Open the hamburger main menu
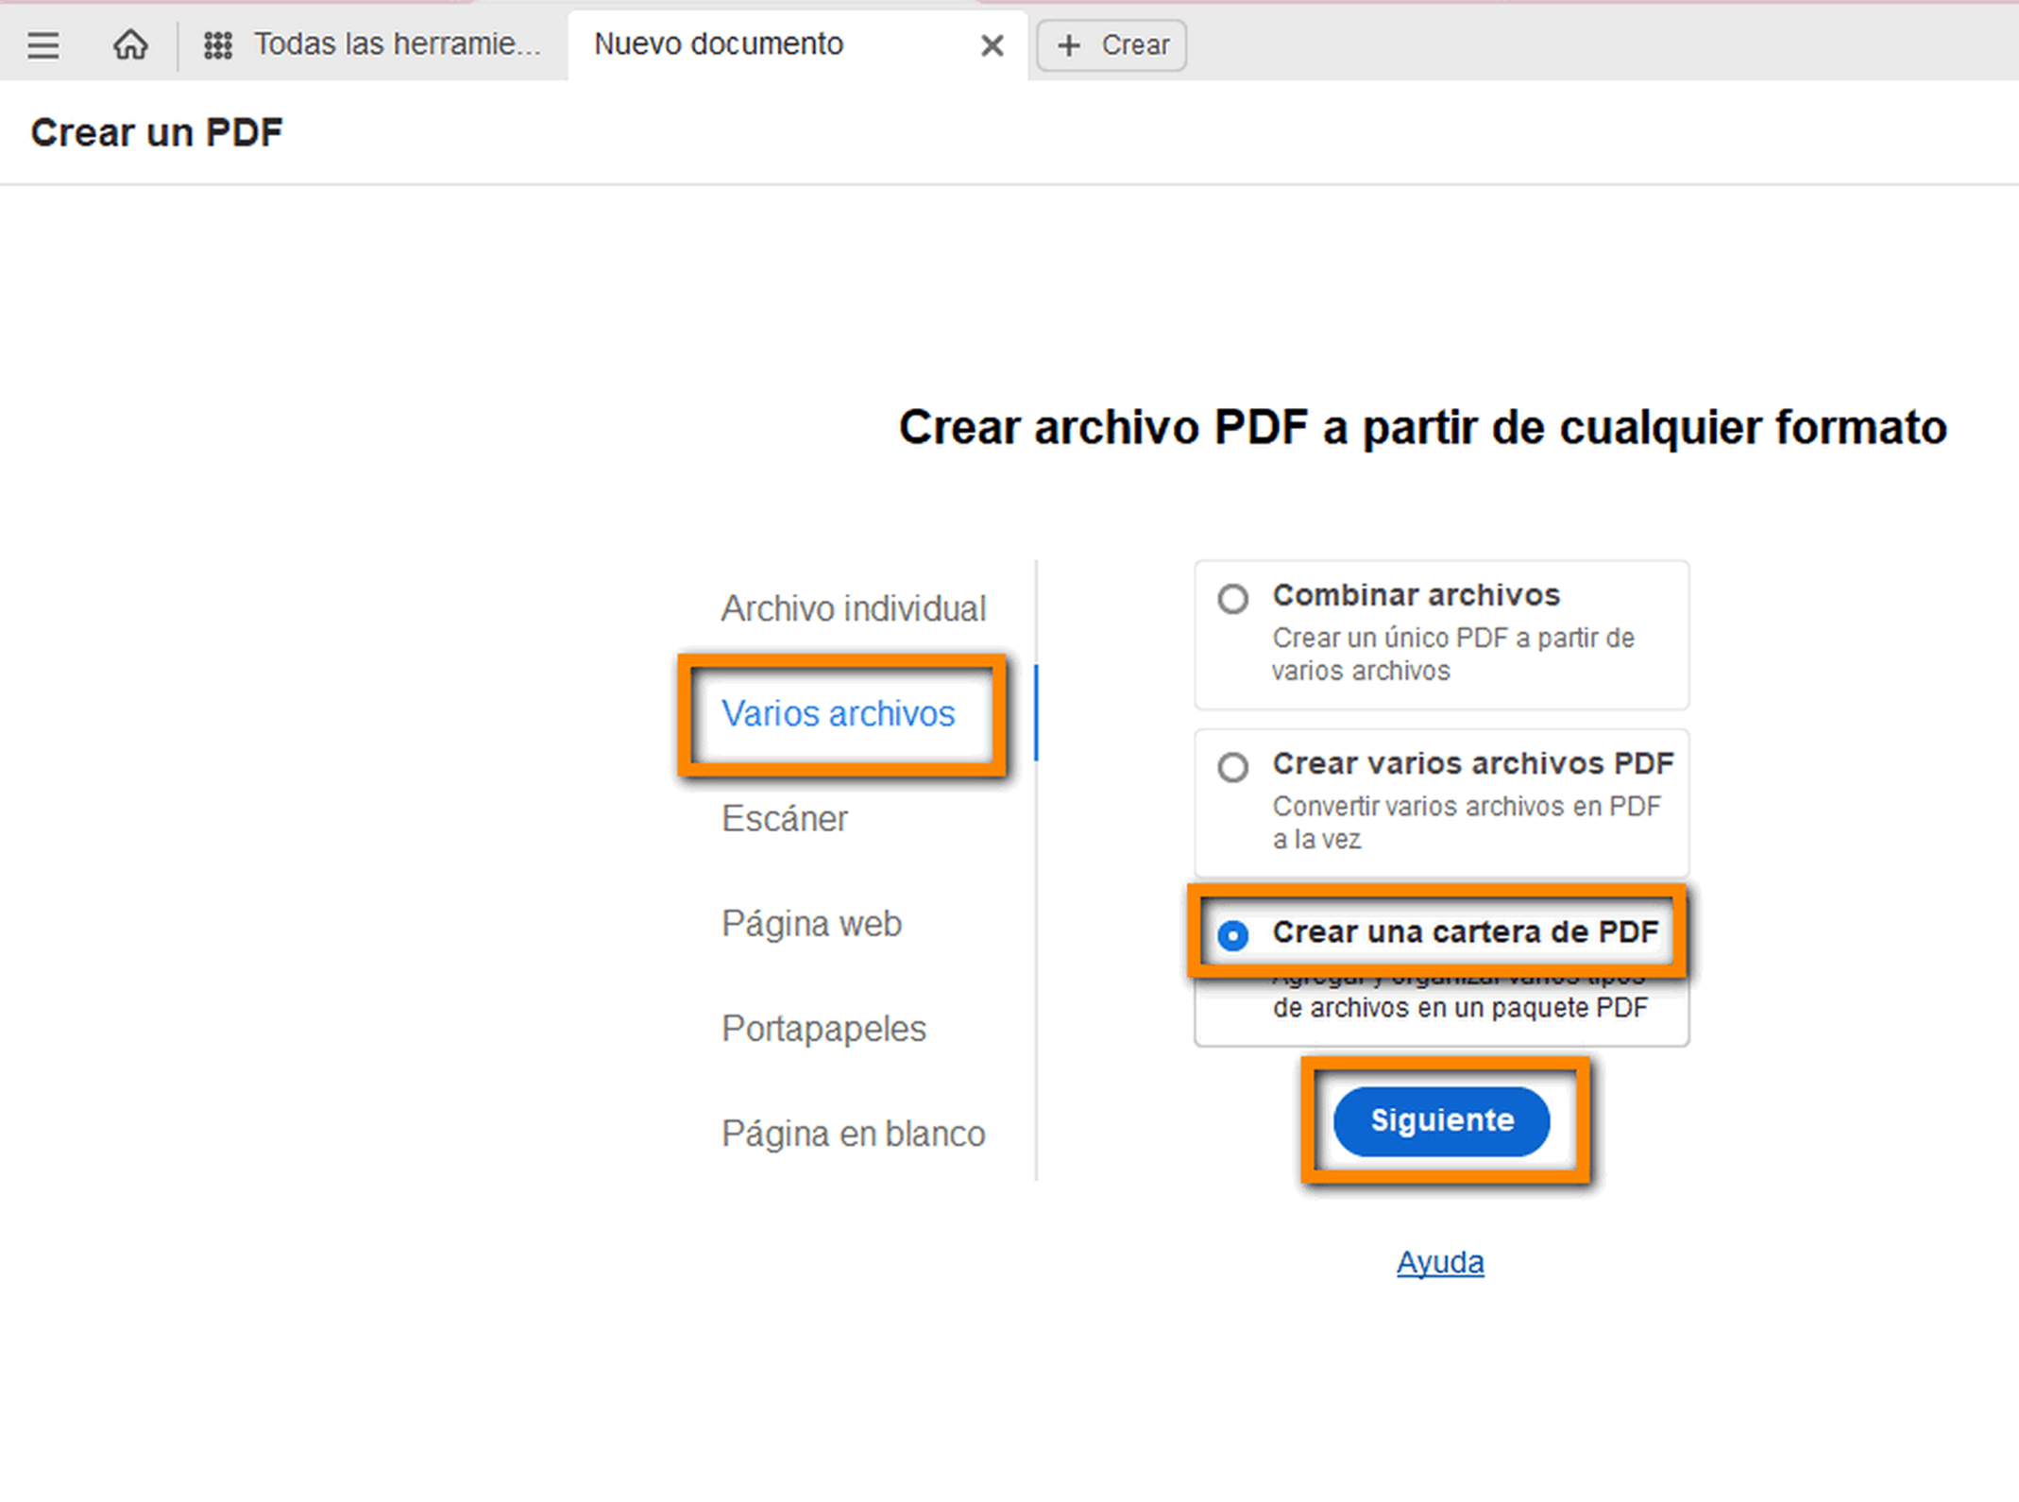This screenshot has height=1502, width=2019. [43, 44]
